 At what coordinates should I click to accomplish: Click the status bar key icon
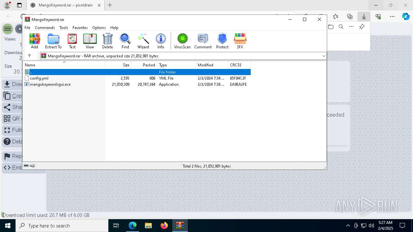(x=32, y=166)
